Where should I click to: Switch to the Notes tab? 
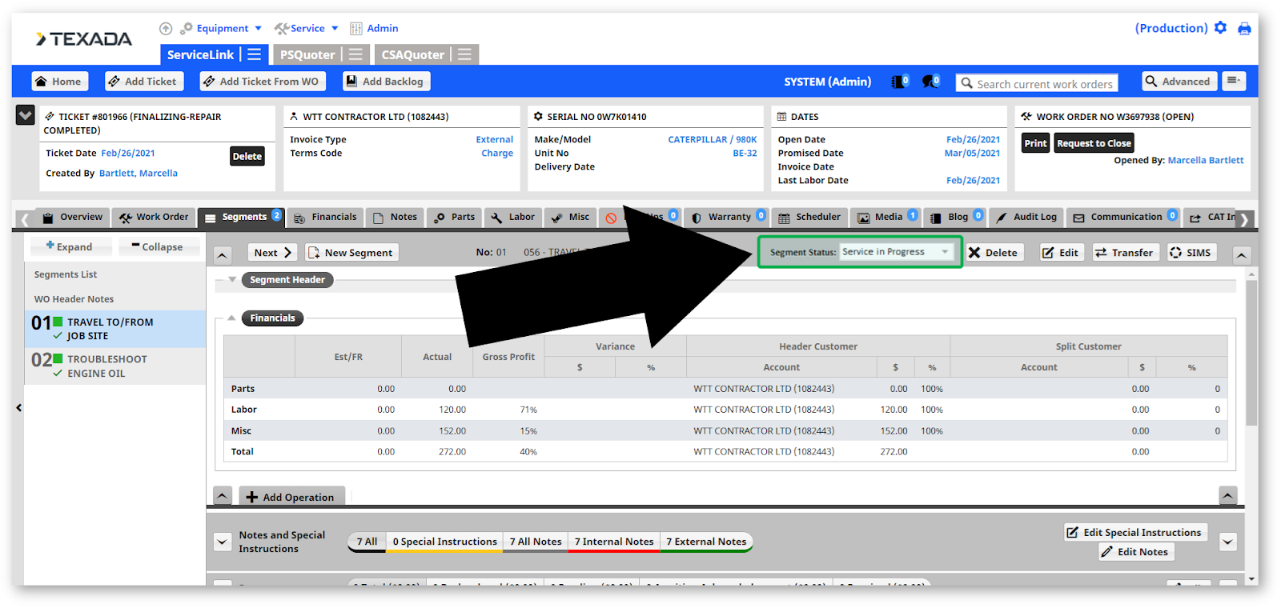396,218
